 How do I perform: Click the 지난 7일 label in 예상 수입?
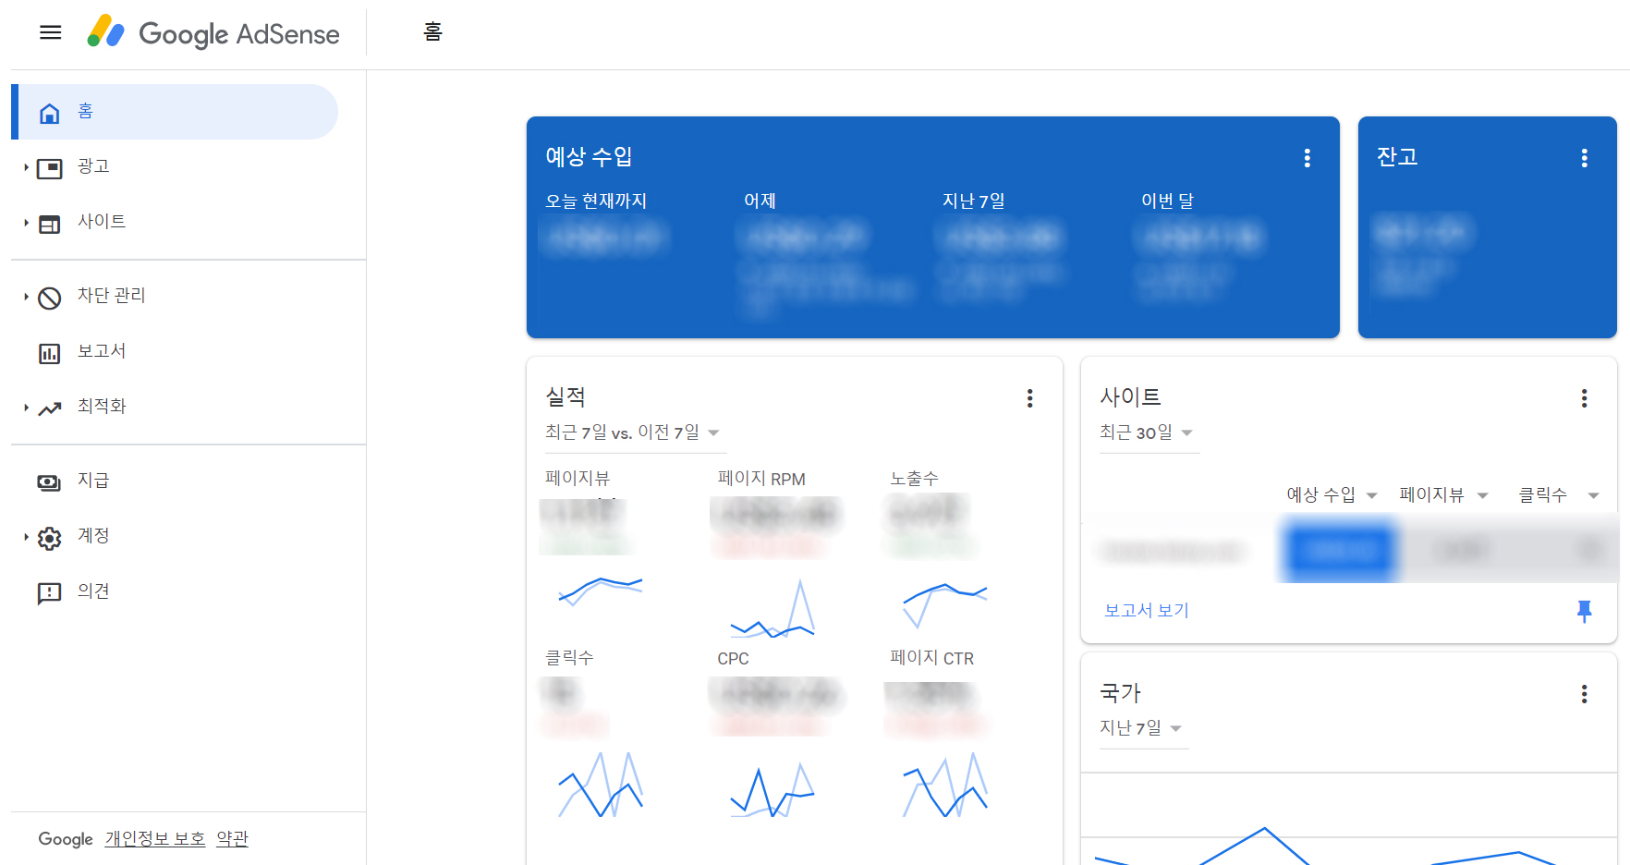click(974, 201)
